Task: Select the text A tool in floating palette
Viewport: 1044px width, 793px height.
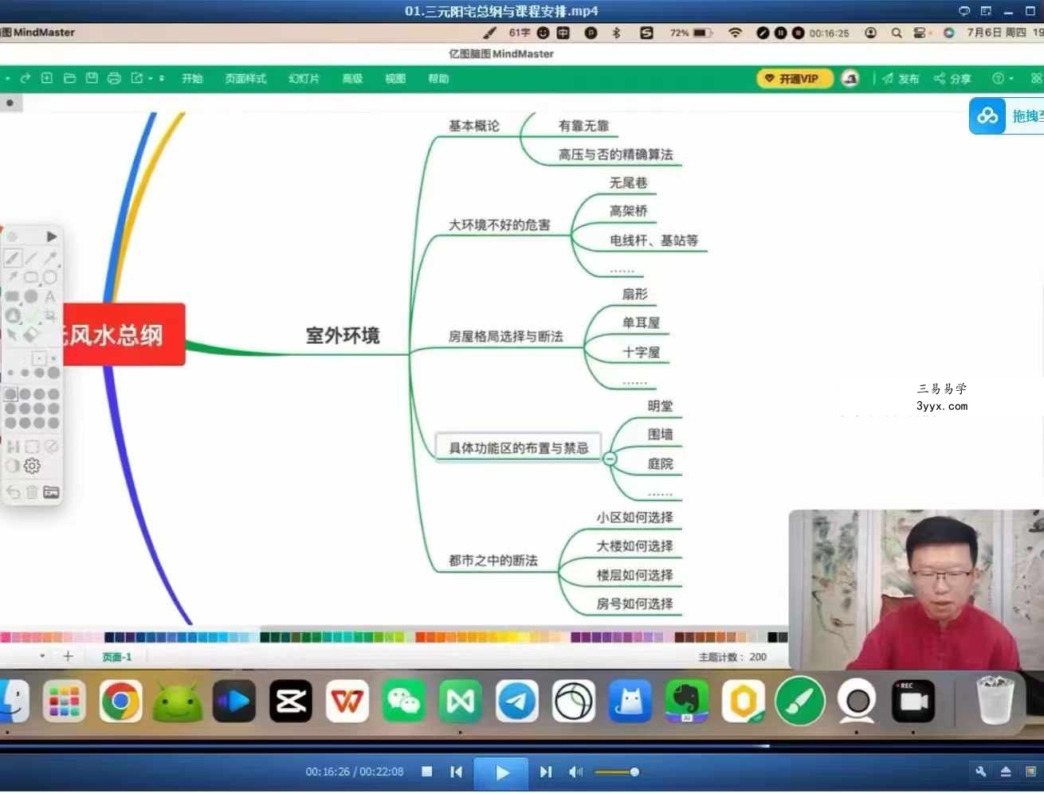Action: coord(50,296)
